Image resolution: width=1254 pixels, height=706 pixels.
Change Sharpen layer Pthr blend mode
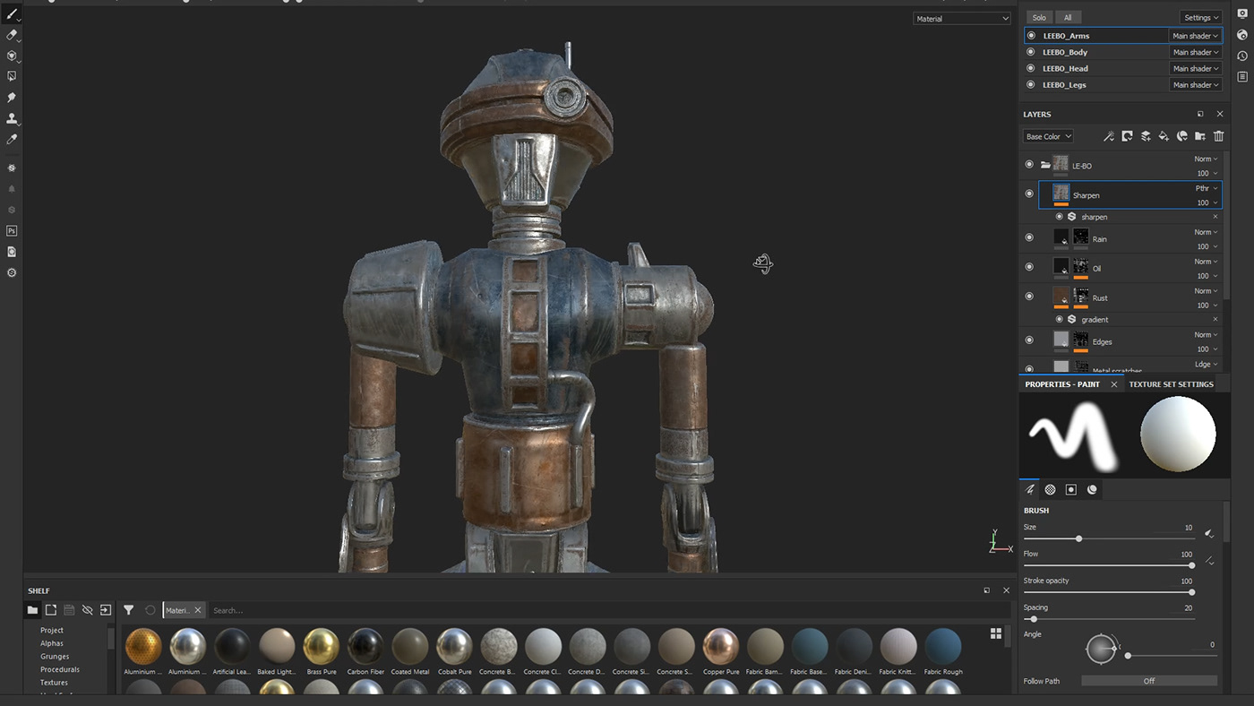coord(1207,188)
